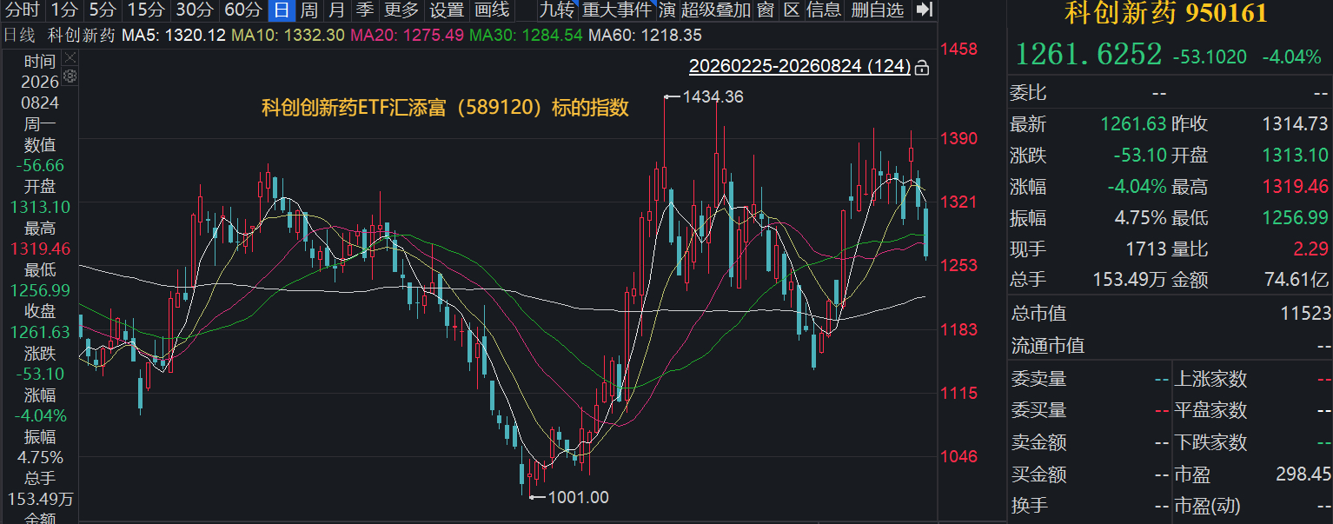Select the 5分 period tab
Viewport: 1333px width, 524px height.
[x=103, y=10]
